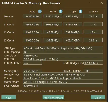The width and height of the screenshot is (108, 102).
Task: Click the Memory Bus label
Action: (x=11, y=71)
